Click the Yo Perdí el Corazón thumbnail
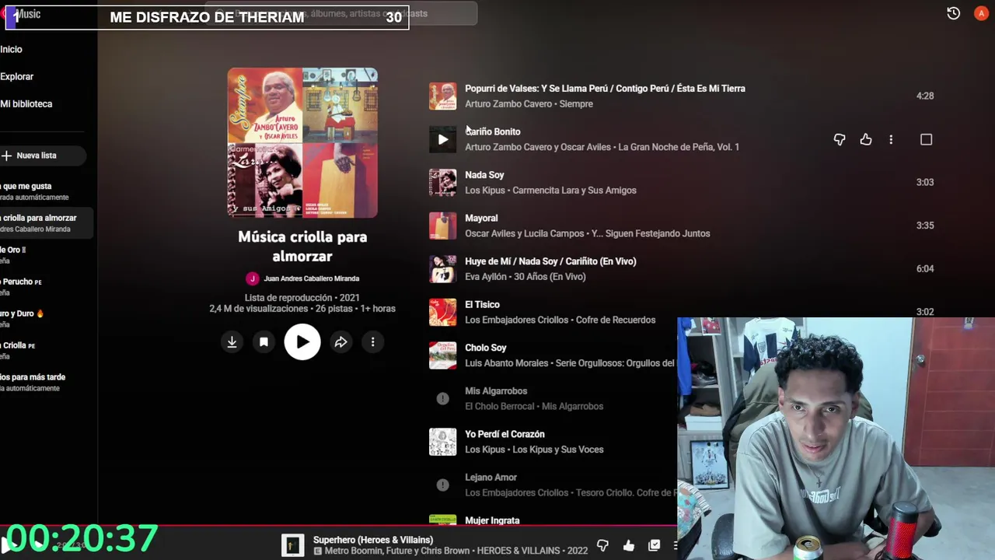This screenshot has height=560, width=995. (442, 442)
